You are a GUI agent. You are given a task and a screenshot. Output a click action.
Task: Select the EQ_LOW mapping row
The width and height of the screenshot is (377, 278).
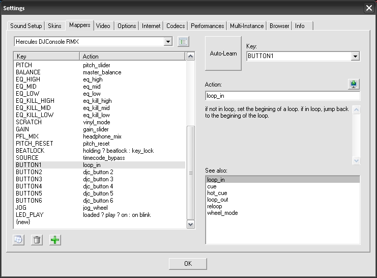100,94
